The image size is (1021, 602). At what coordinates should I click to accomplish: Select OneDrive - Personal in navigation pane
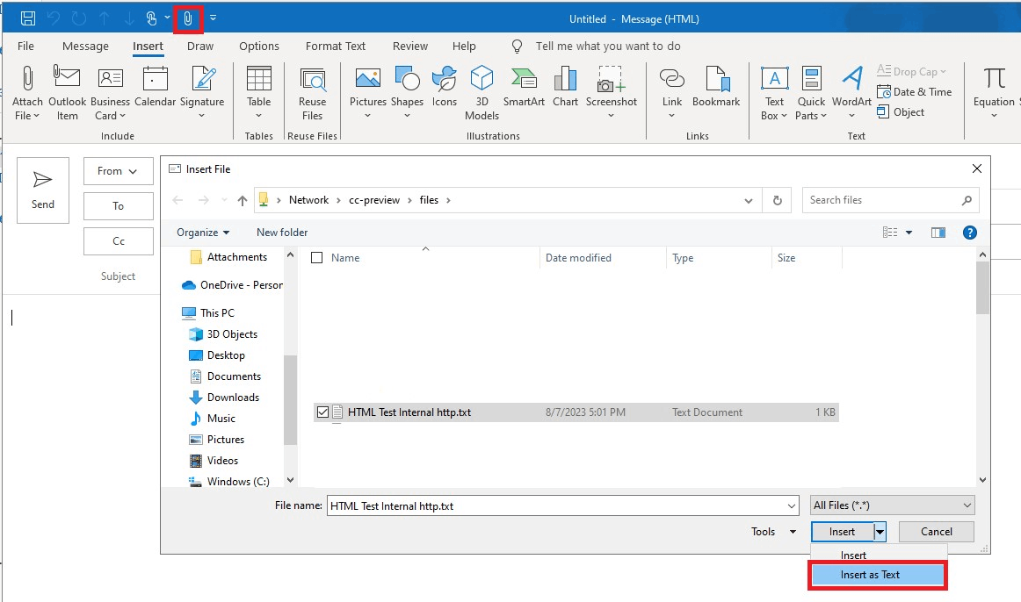pos(233,284)
